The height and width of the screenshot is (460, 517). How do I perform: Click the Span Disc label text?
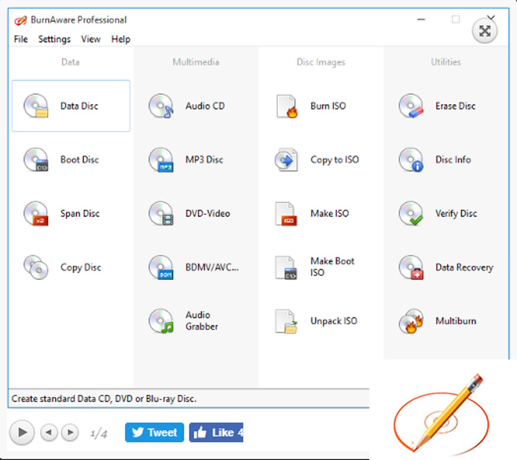pyautogui.click(x=79, y=213)
